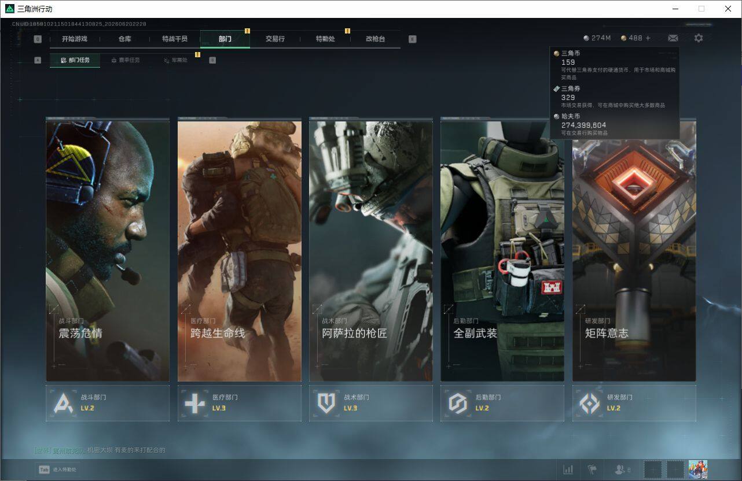
Task: Click the Q previous-tab key icon
Action: [38, 39]
